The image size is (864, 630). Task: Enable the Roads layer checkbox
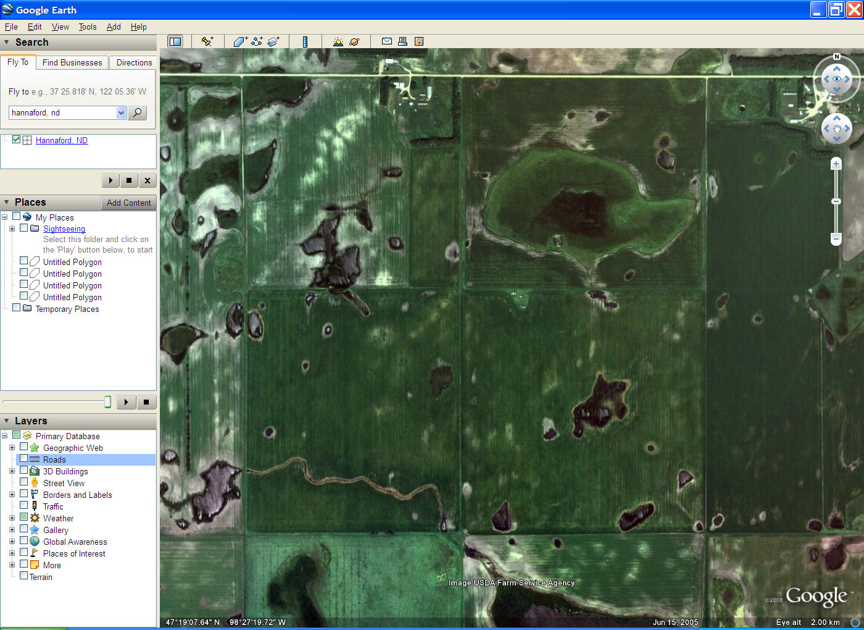coord(24,459)
